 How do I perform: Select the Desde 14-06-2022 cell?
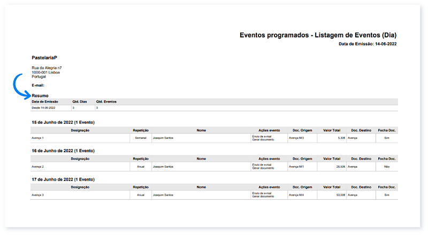coord(43,107)
